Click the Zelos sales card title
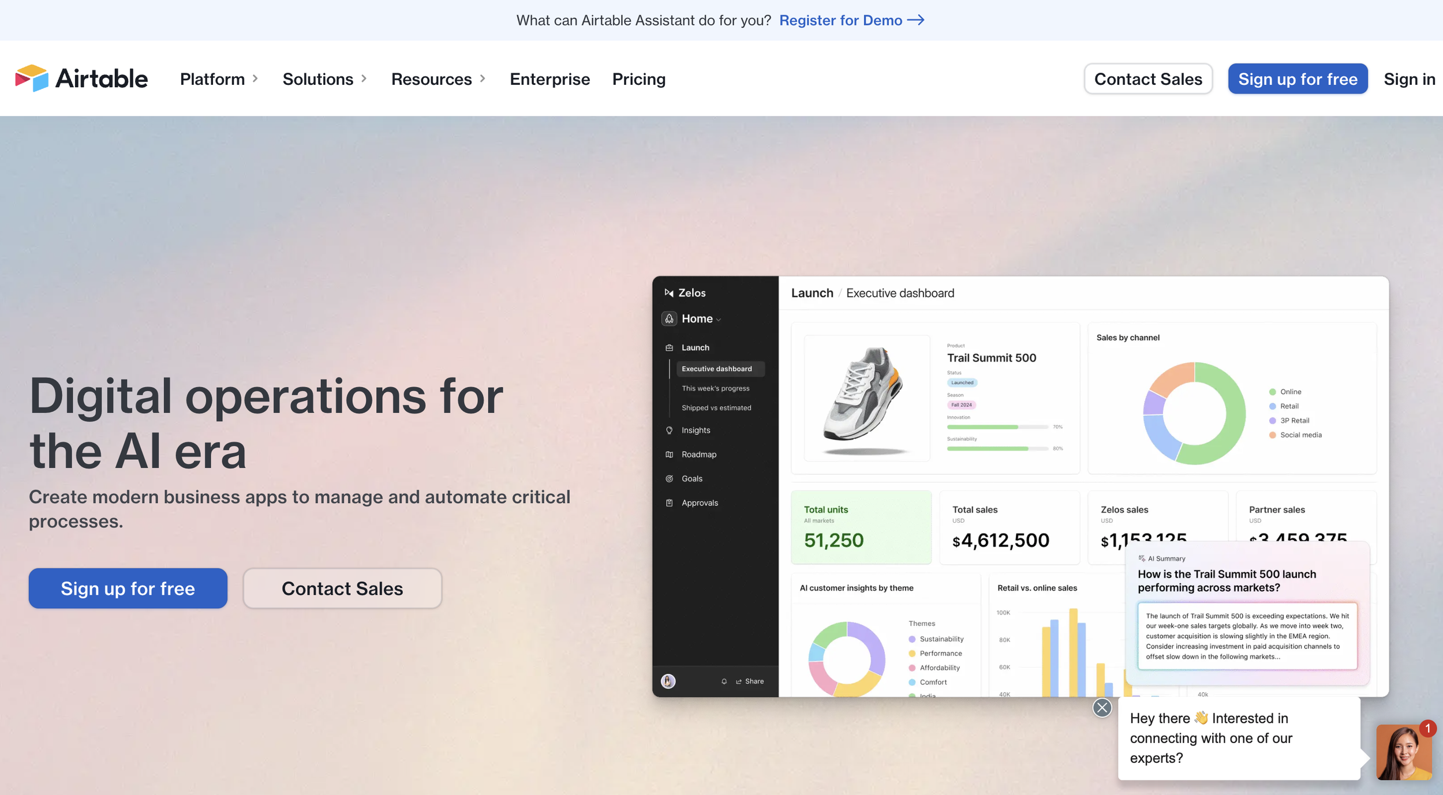The height and width of the screenshot is (795, 1443). coord(1124,510)
